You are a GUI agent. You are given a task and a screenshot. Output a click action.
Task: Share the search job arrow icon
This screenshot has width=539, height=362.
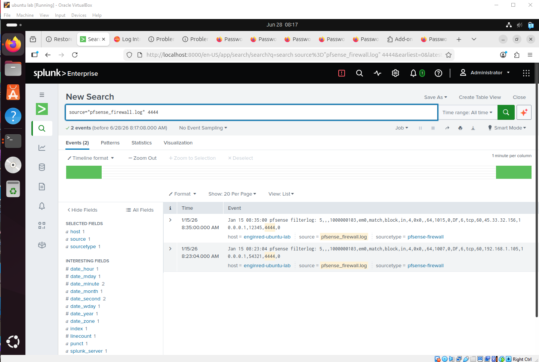(447, 128)
